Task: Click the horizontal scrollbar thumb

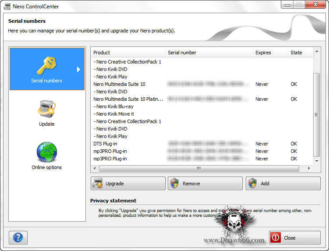Action: [199, 168]
